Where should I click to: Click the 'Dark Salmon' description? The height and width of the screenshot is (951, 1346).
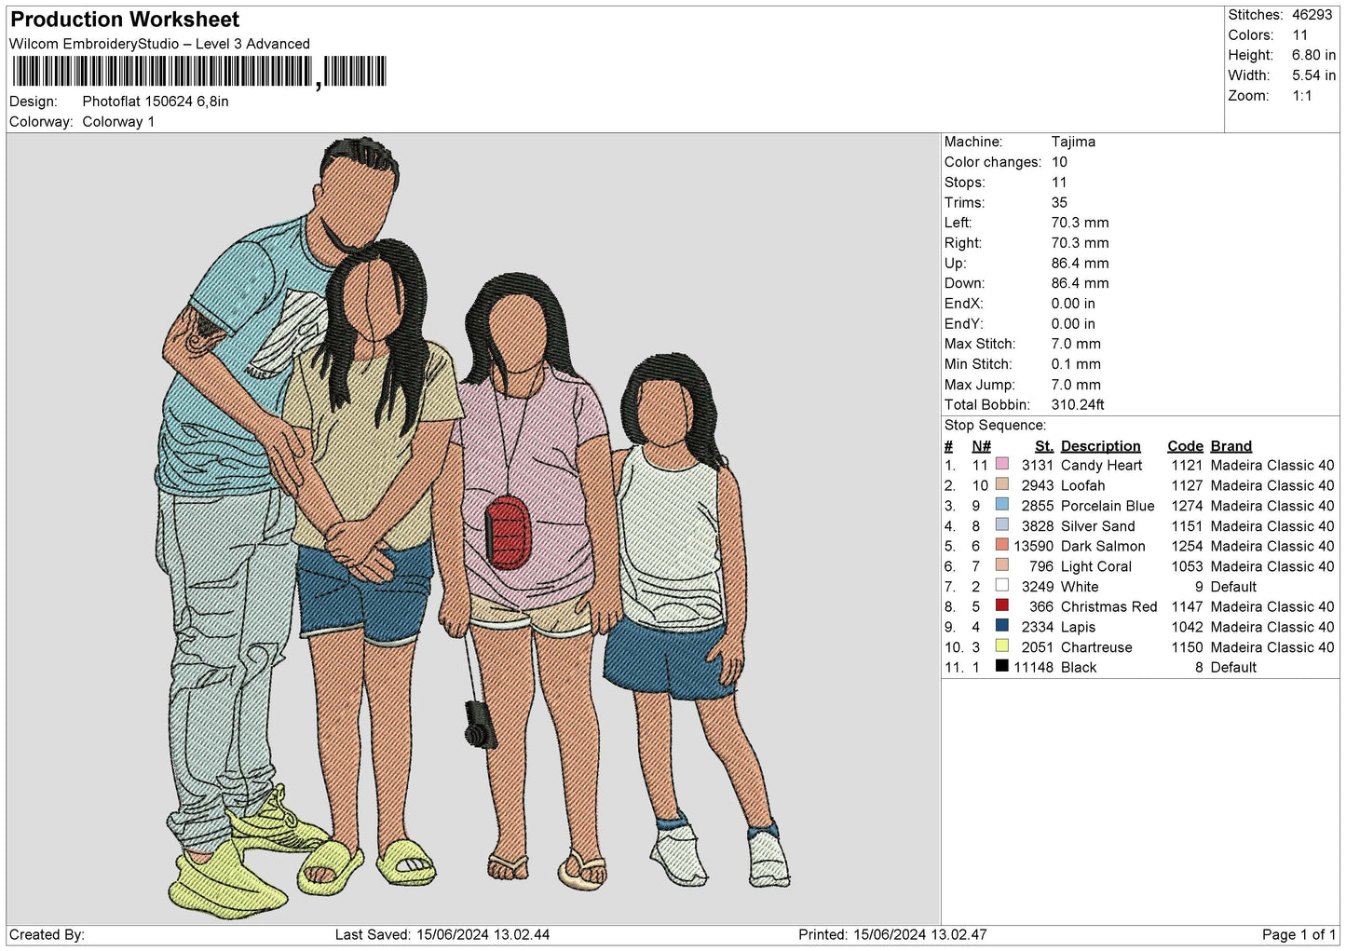tap(1103, 546)
